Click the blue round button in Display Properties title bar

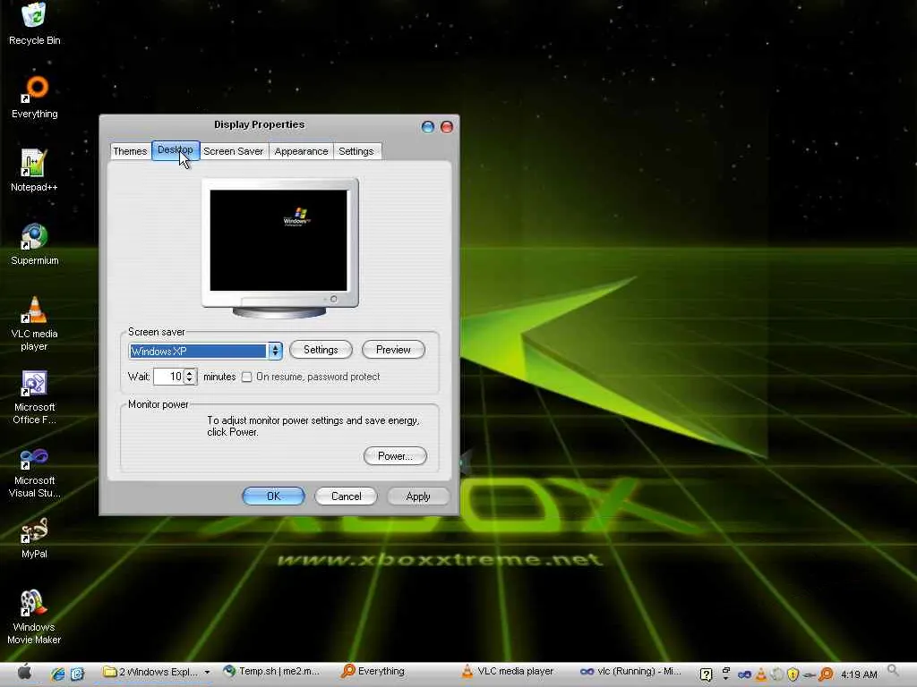tap(427, 127)
